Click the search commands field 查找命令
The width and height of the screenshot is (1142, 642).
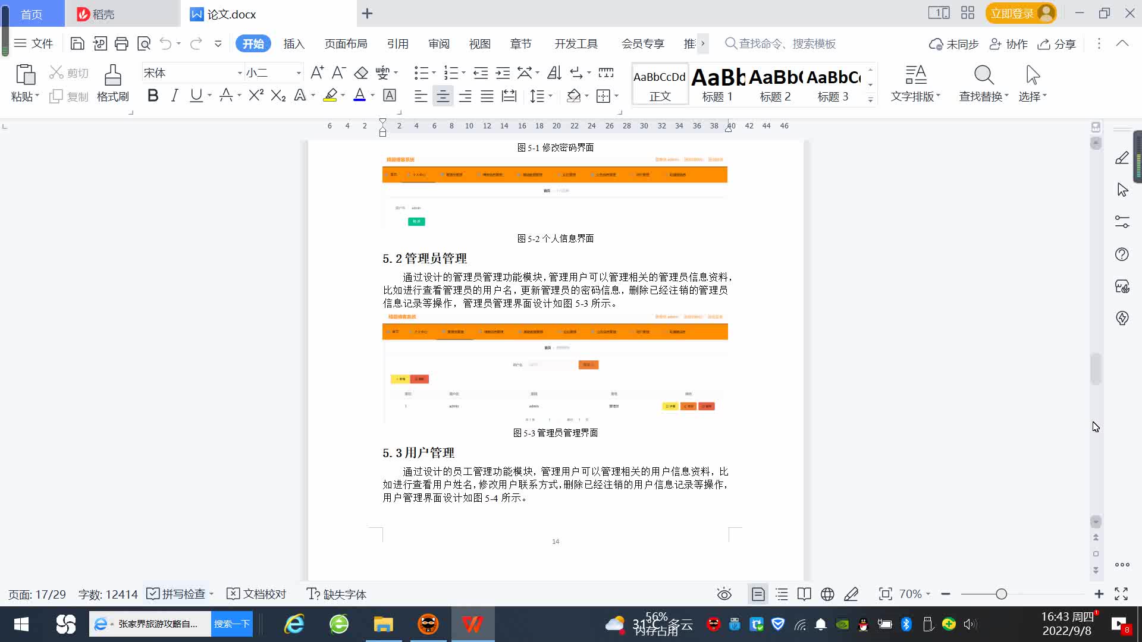coord(786,44)
